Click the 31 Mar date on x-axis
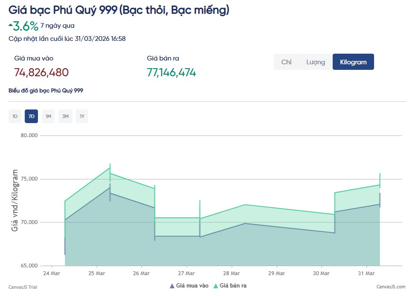 366,273
